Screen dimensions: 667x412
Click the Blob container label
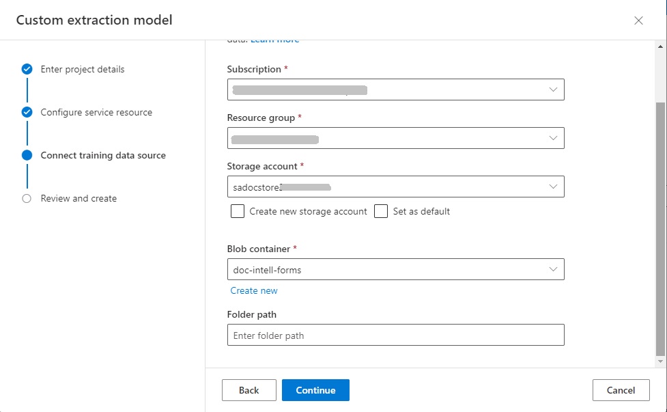259,249
